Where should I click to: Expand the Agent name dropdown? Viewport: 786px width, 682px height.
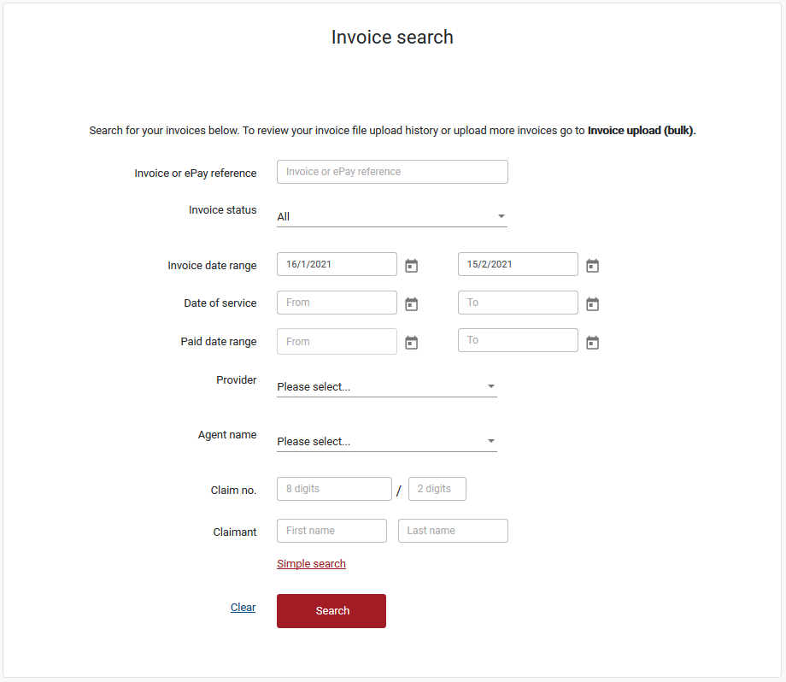pyautogui.click(x=386, y=441)
